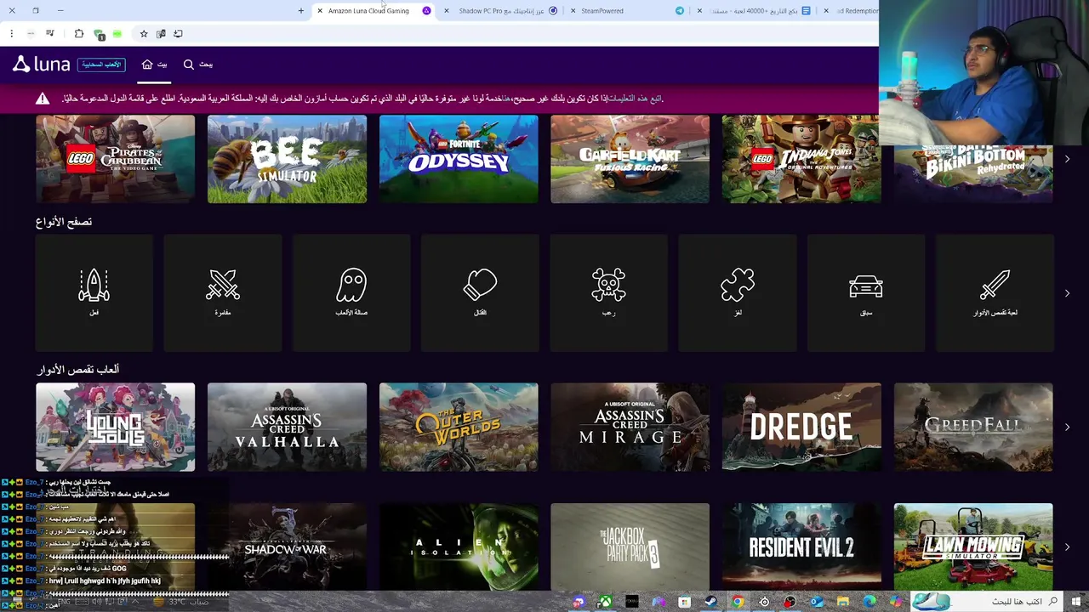The width and height of the screenshot is (1089, 612).
Task: Open LEGO Fortnite Odyssey game card
Action: [x=459, y=159]
